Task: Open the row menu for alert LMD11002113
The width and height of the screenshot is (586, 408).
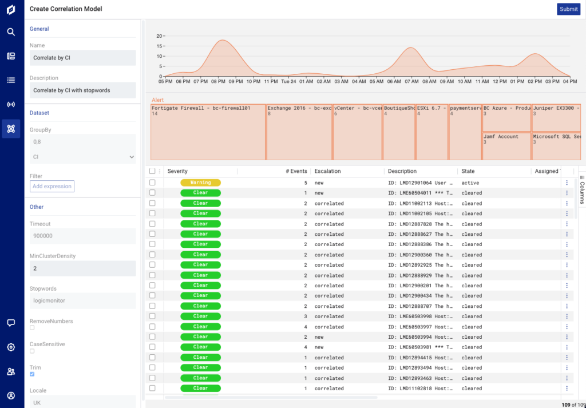Action: pyautogui.click(x=567, y=203)
